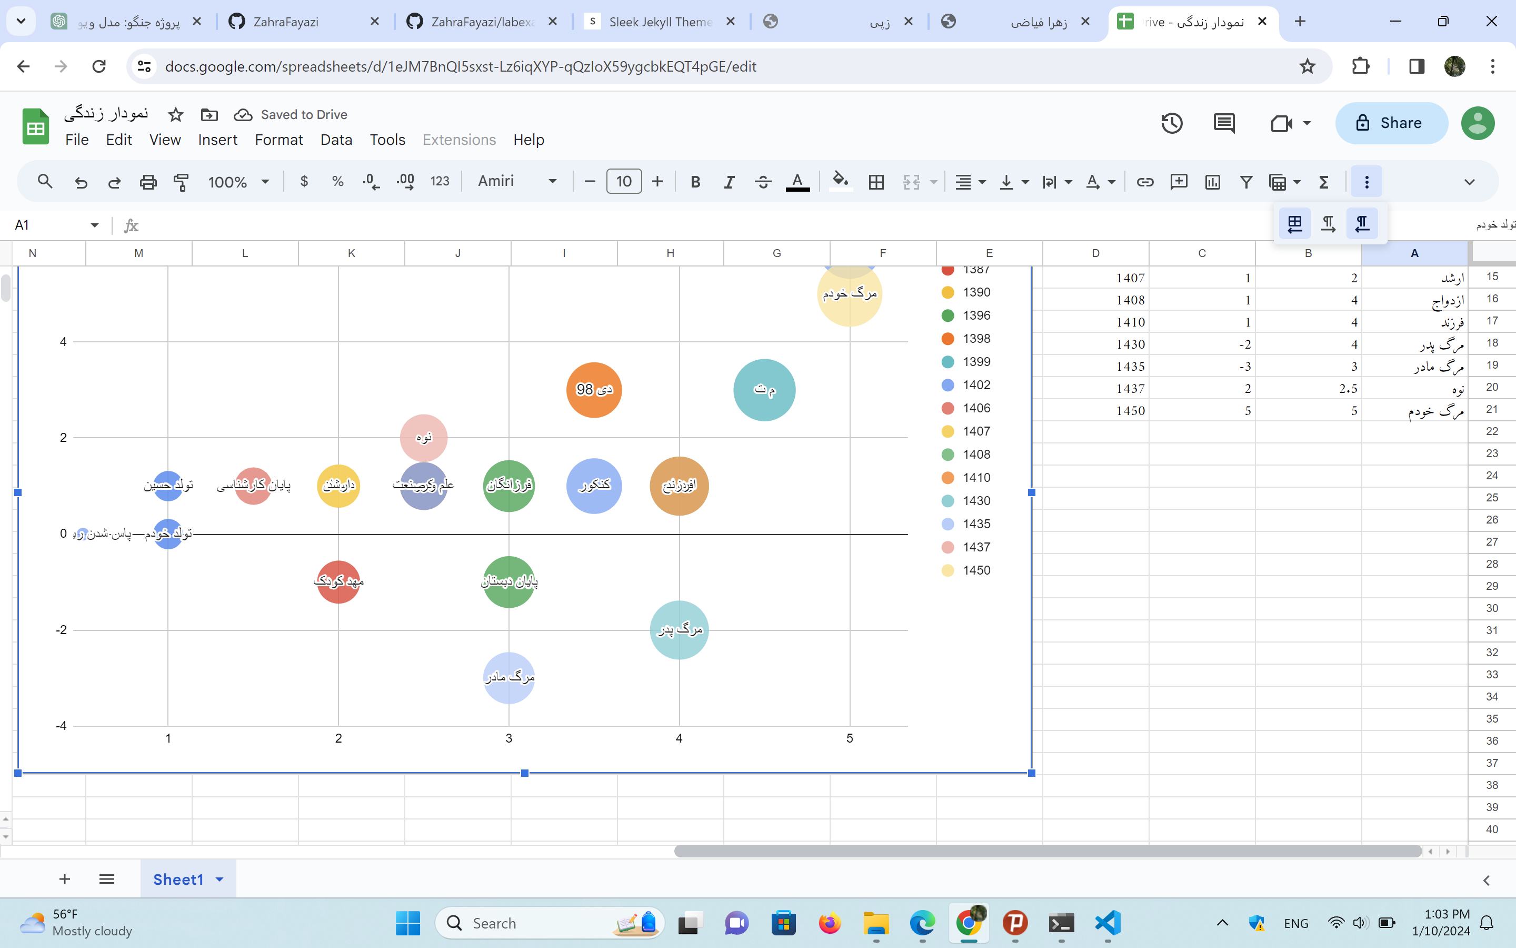Click the insert link icon
Viewport: 1516px width, 948px height.
pyautogui.click(x=1144, y=182)
